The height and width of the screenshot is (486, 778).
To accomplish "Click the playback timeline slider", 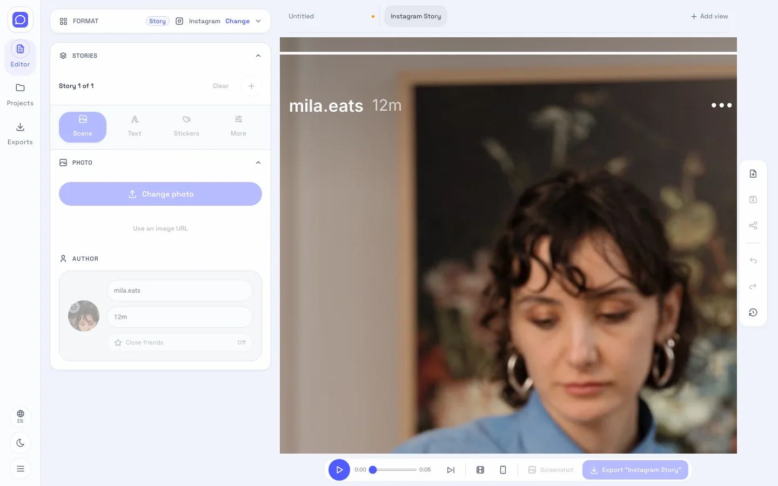I will tap(394, 470).
